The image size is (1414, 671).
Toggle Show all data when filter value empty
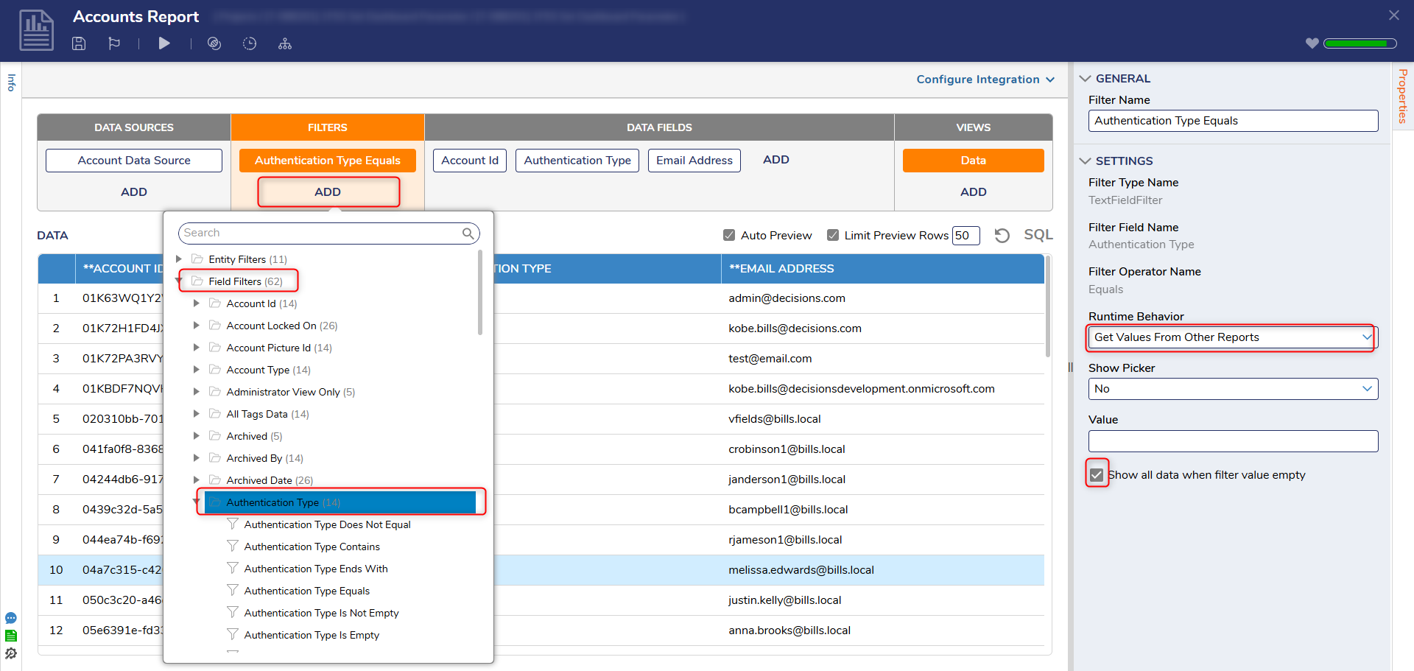(1097, 475)
